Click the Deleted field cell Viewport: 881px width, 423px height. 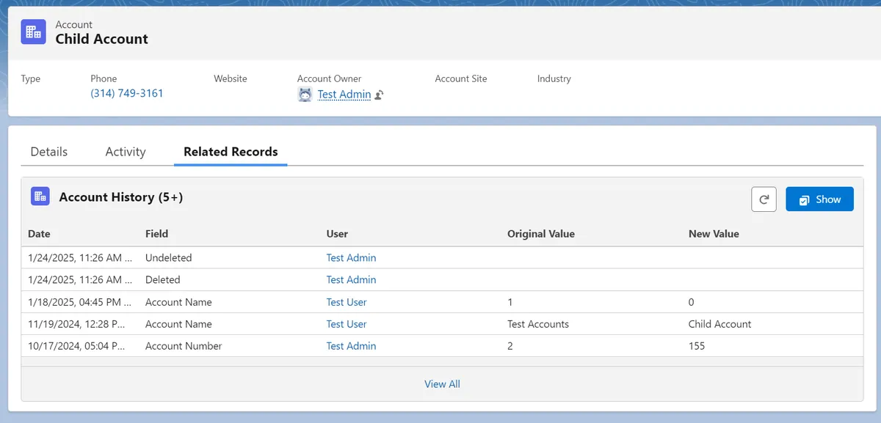162,280
